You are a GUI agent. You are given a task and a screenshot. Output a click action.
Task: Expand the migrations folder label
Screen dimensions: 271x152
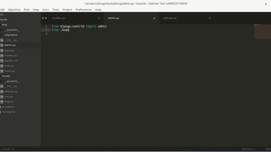pos(11,35)
